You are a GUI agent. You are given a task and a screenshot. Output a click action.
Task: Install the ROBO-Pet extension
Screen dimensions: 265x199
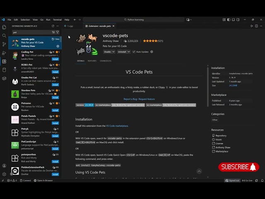(55, 72)
